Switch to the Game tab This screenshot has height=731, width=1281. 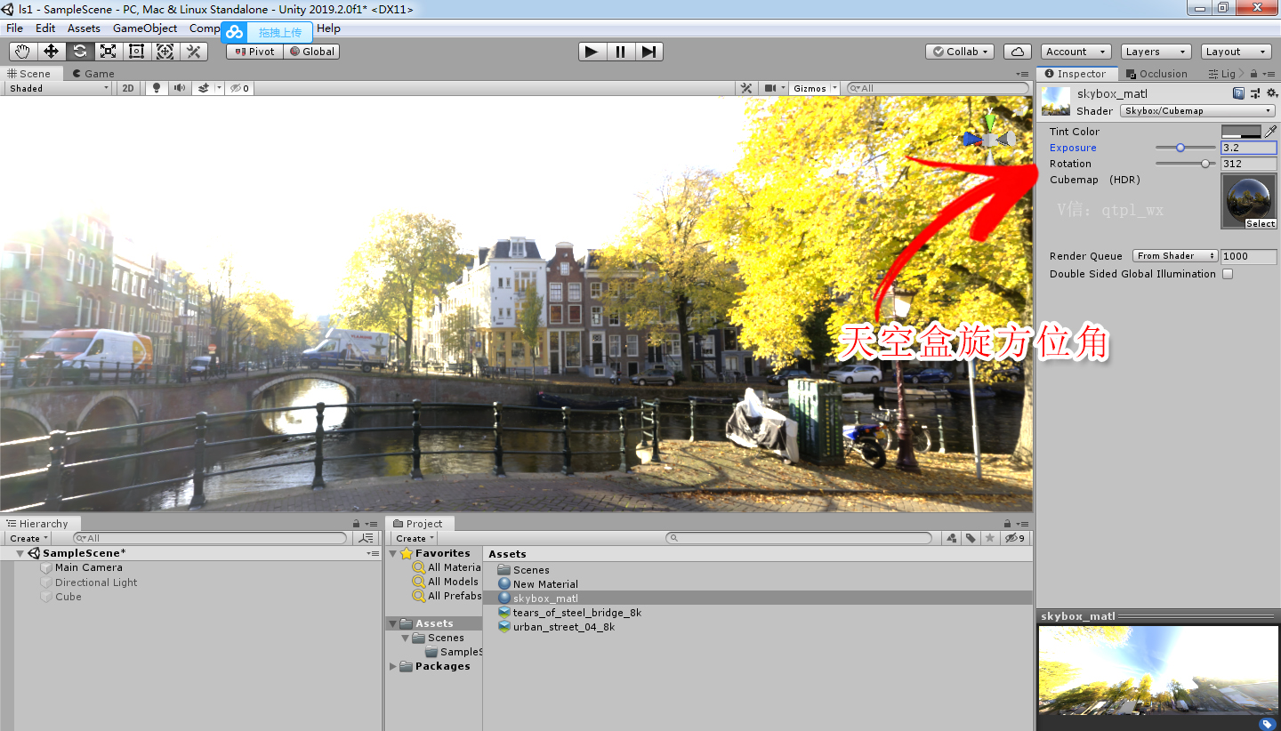click(93, 74)
